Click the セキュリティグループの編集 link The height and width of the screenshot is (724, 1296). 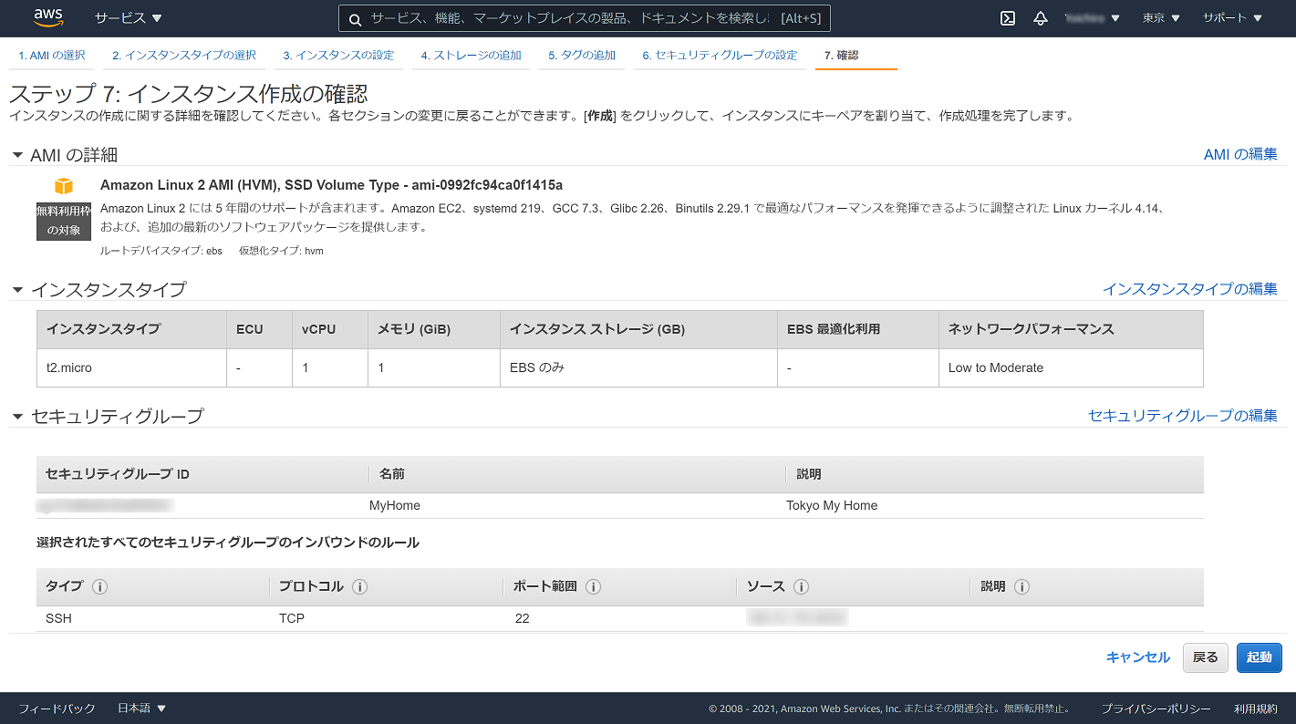tap(1183, 415)
